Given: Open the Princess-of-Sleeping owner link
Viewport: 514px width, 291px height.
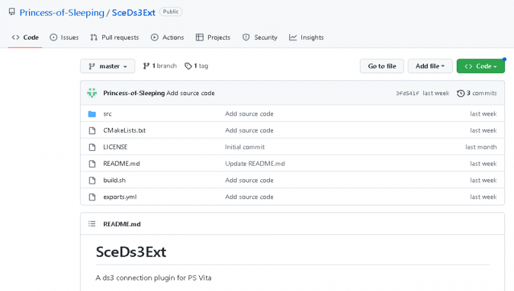Looking at the screenshot, I should pos(62,12).
